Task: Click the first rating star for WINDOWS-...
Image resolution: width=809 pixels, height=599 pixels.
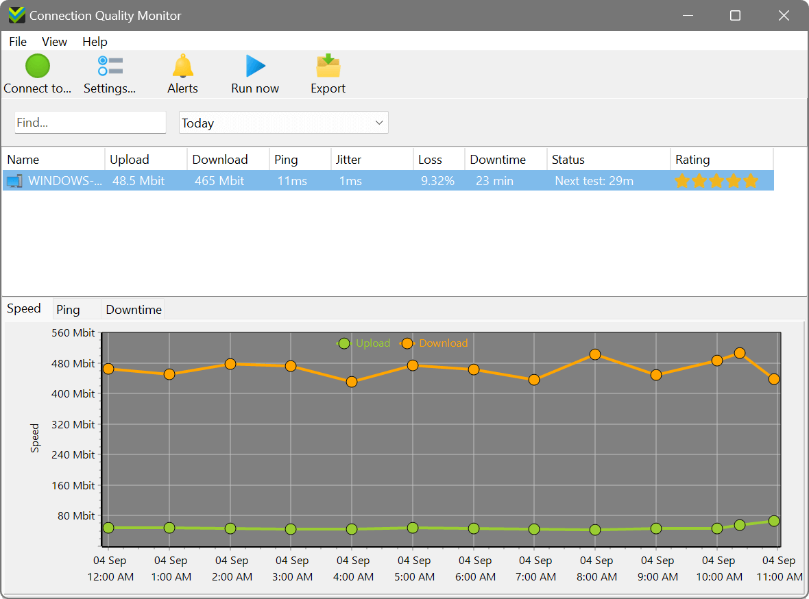Action: click(682, 180)
